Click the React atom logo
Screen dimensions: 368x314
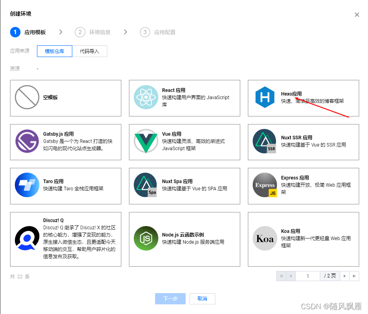[146, 97]
